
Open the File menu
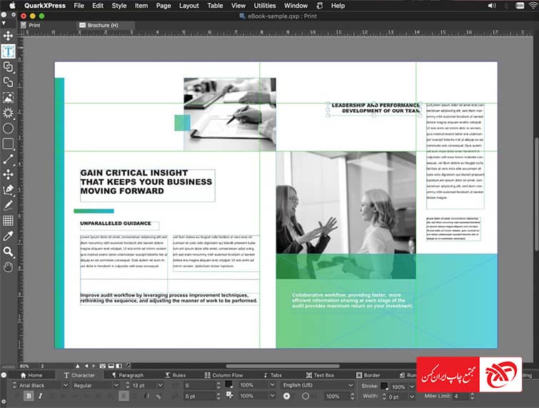[x=79, y=6]
